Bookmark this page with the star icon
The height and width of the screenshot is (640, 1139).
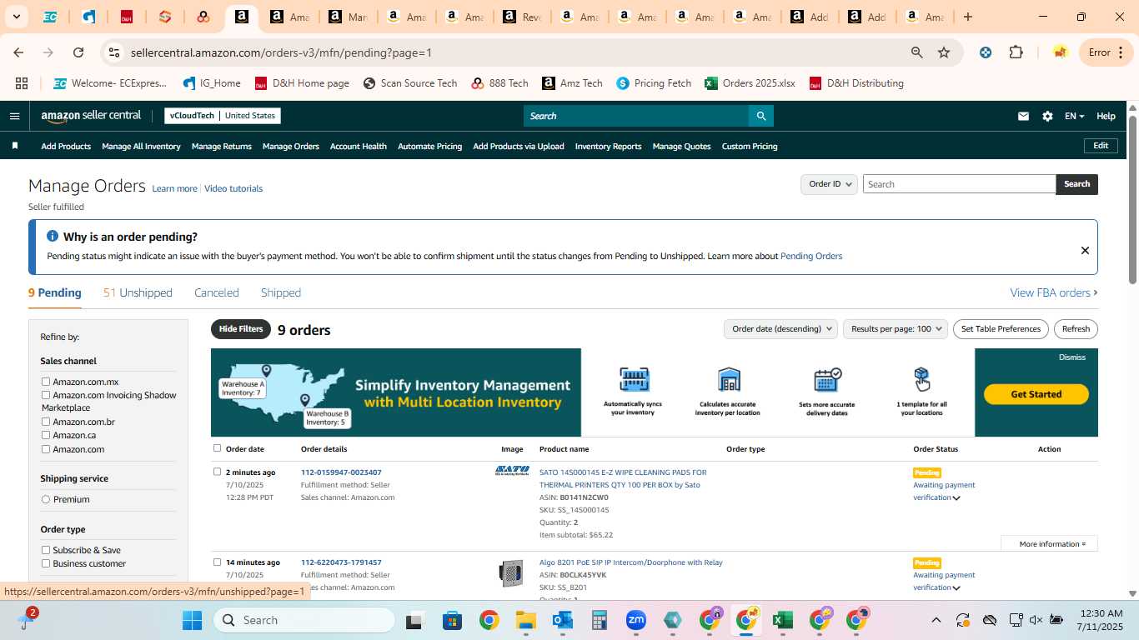(944, 52)
